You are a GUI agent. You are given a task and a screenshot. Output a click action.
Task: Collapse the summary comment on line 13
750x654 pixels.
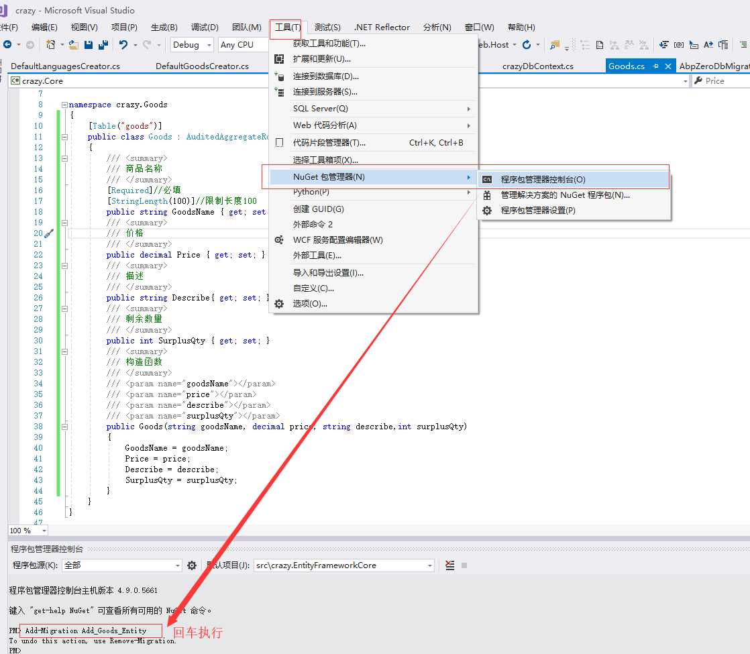coord(64,158)
